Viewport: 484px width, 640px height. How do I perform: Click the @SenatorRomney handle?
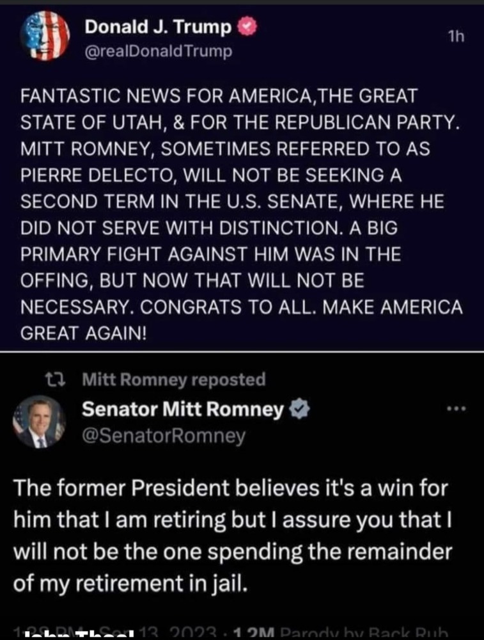164,436
